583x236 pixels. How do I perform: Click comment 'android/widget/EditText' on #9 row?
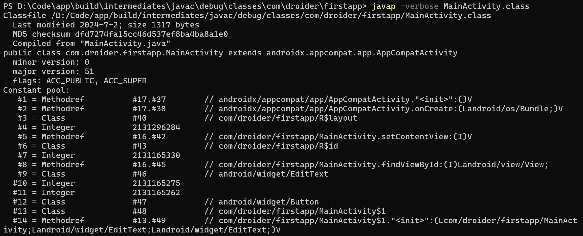[x=273, y=174]
